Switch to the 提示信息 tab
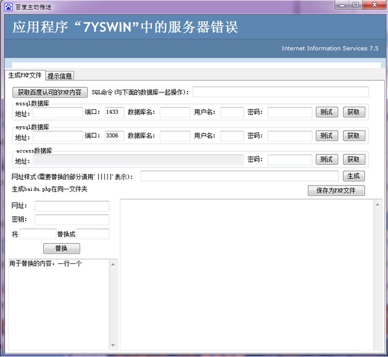 [x=60, y=76]
